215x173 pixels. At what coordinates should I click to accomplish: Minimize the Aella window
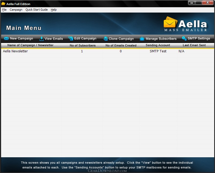(192, 2)
